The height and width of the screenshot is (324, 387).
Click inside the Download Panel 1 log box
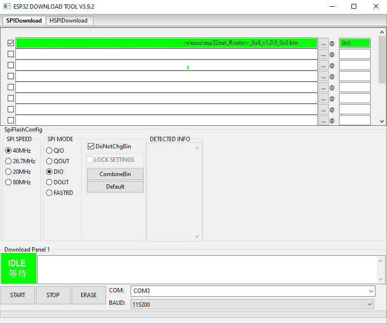click(x=207, y=270)
